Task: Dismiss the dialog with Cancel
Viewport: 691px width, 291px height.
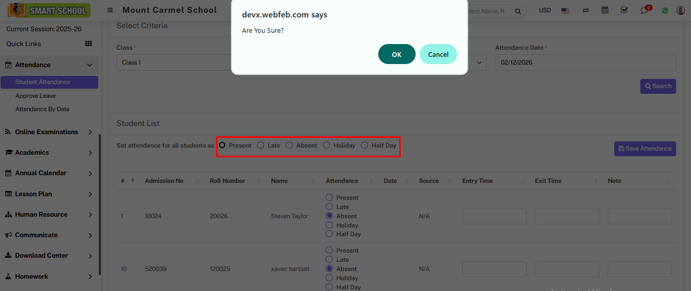Action: (438, 54)
